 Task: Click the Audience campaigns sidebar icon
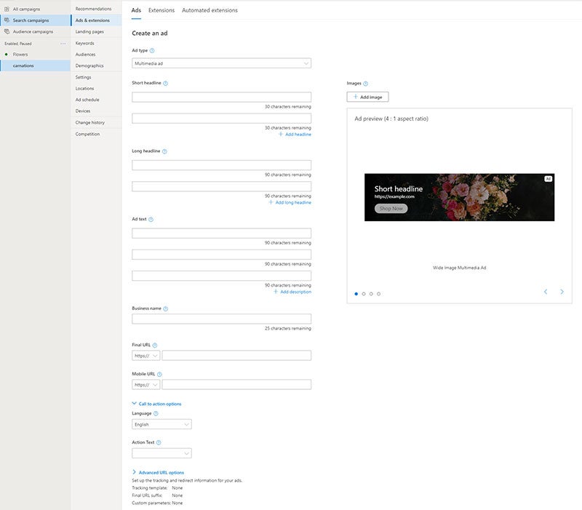tap(7, 31)
